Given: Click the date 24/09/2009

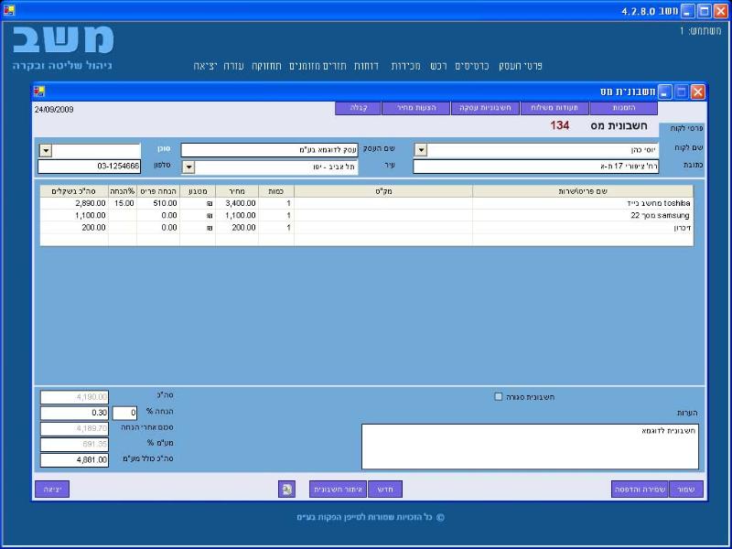Looking at the screenshot, I should point(54,109).
